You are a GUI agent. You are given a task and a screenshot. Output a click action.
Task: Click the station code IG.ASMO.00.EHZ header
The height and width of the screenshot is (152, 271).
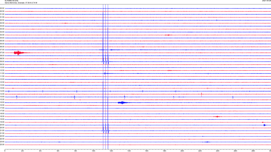(x=11, y=1)
